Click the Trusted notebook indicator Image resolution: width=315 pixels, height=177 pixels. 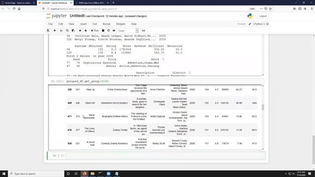tap(241, 24)
